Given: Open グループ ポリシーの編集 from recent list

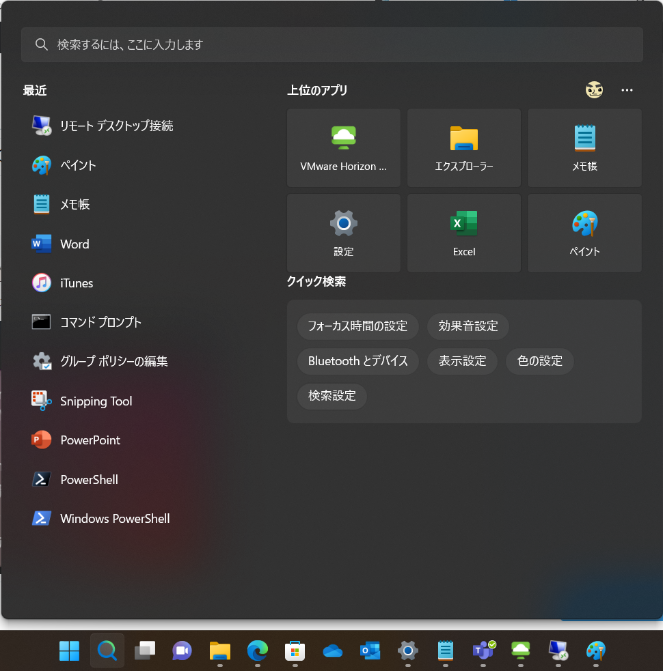Looking at the screenshot, I should coord(100,361).
